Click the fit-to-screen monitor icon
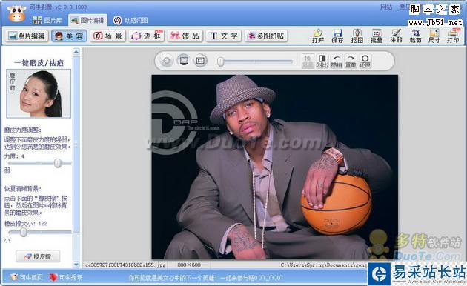The image size is (467, 286). [184, 61]
